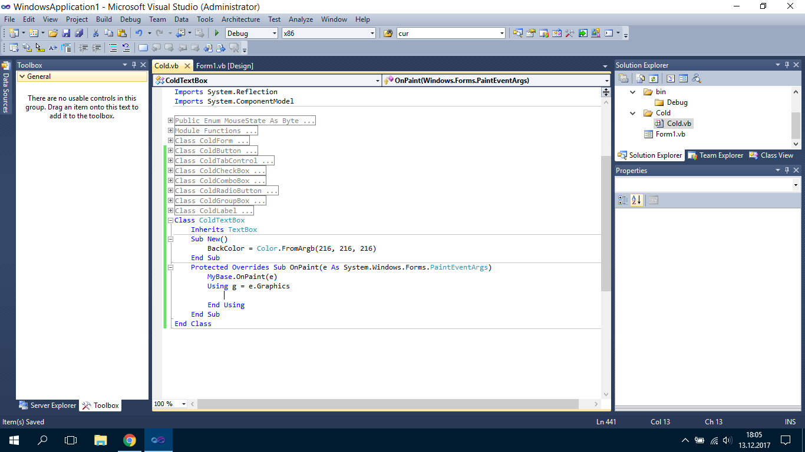Click the Open File folder icon
Viewport: 805px width, 452px height.
point(53,34)
